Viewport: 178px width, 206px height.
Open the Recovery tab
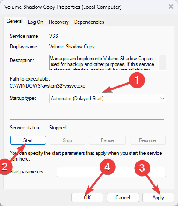click(x=59, y=22)
